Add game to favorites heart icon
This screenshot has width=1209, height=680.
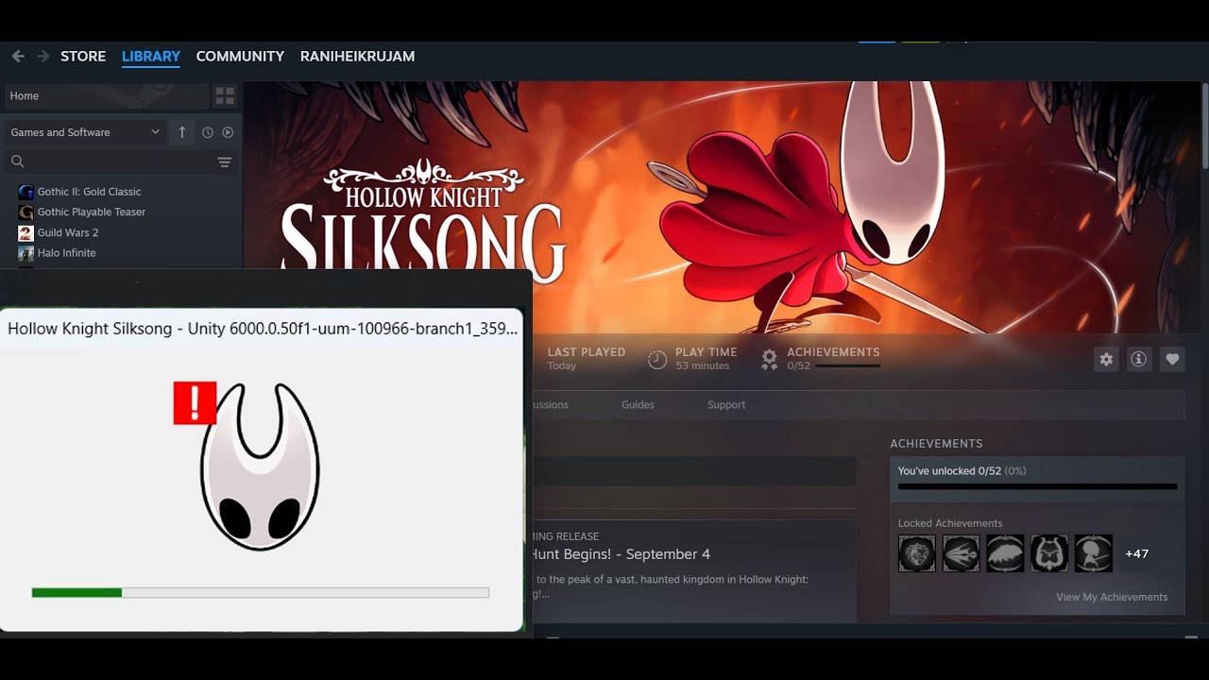pos(1172,359)
